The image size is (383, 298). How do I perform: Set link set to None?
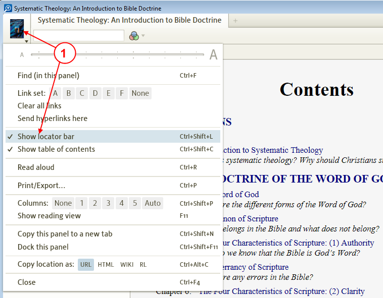140,93
